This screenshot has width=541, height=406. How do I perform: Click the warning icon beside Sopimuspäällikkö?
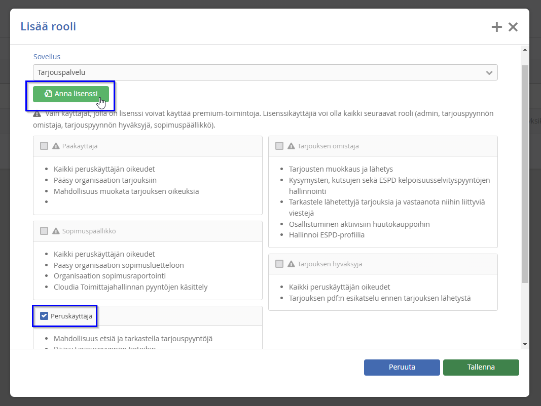click(x=56, y=231)
